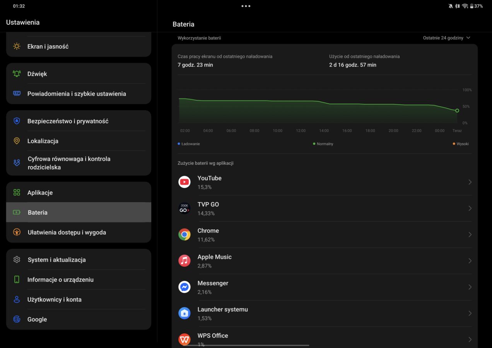492x348 pixels.
Task: Open System i aktualizacja settings
Action: (x=79, y=259)
